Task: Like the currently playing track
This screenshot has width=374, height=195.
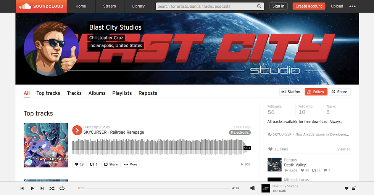Action: point(347,188)
